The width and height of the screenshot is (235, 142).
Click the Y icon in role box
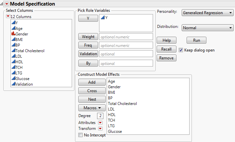[102, 18]
